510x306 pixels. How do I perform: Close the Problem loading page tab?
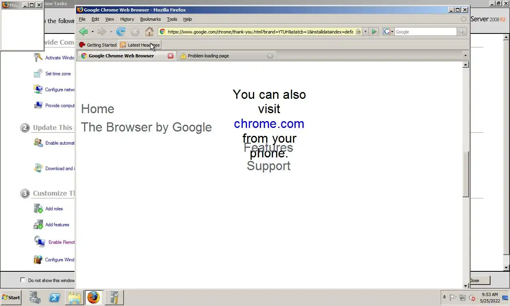click(x=270, y=56)
